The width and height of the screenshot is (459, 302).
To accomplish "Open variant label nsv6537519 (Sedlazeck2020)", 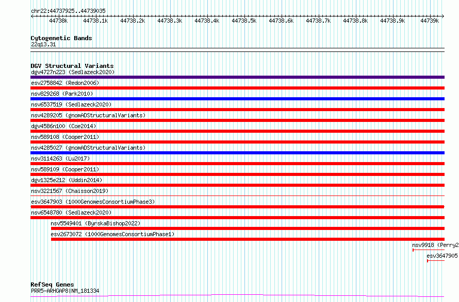I will click(x=71, y=104).
